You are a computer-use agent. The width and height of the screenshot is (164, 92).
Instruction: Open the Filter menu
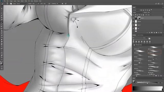26,1
